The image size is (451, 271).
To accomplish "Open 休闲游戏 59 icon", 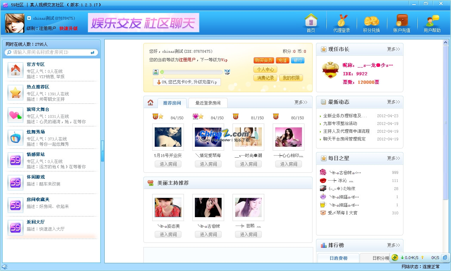I will pos(16,183).
